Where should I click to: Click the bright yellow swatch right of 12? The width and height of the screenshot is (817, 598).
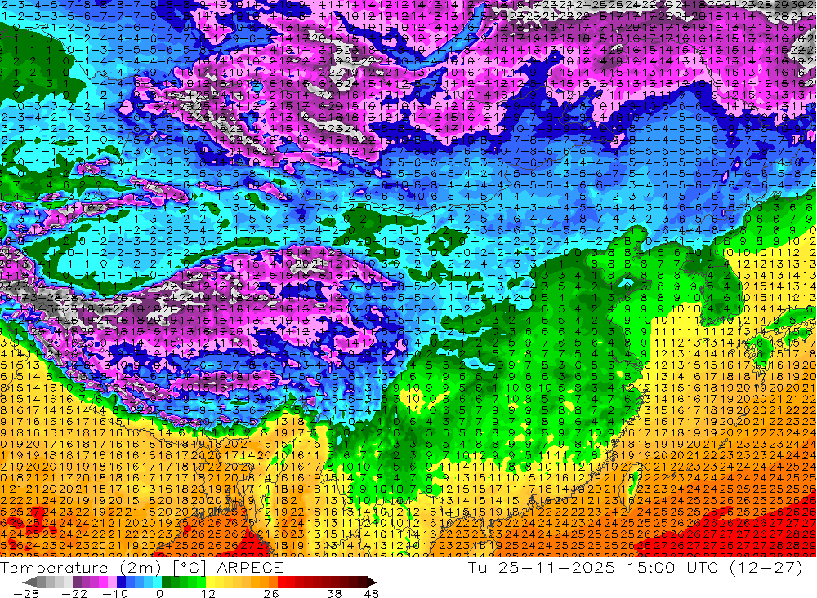coord(211,582)
